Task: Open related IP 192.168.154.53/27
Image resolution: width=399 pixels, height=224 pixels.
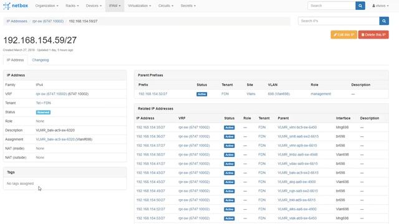Action: pyautogui.click(x=151, y=218)
